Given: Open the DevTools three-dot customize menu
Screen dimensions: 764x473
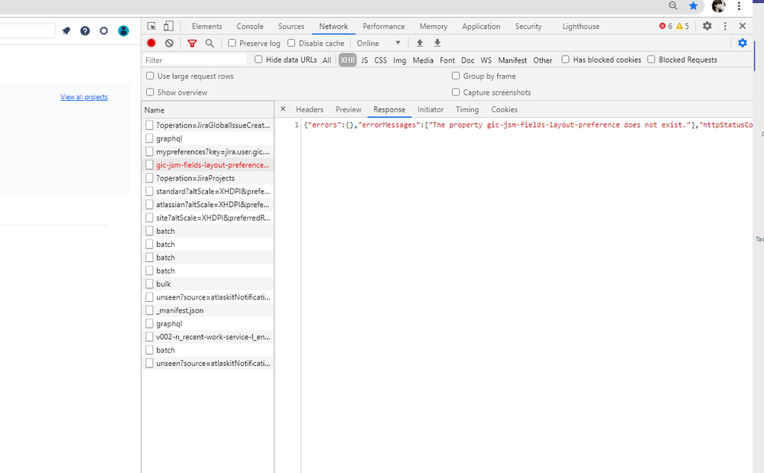Looking at the screenshot, I should 725,26.
